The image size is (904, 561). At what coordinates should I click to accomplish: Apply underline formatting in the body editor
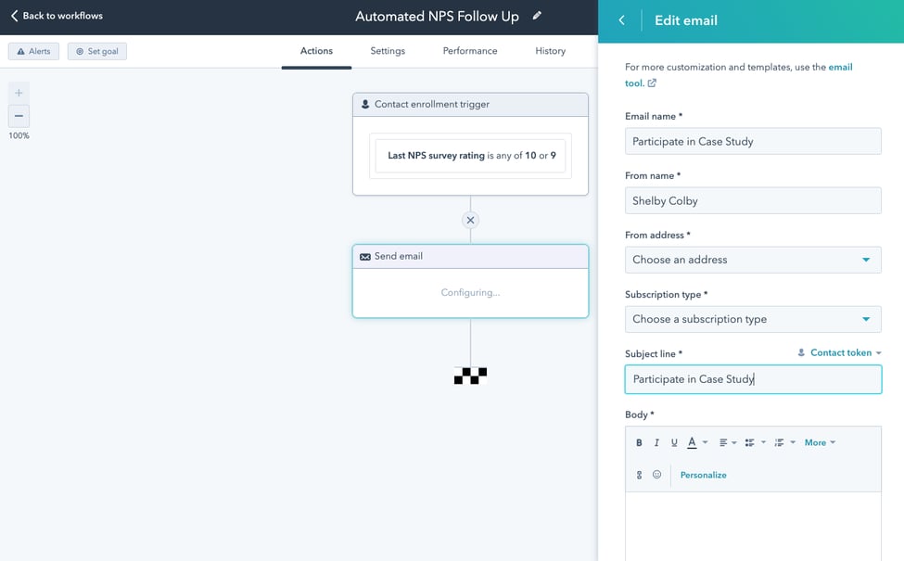click(673, 442)
